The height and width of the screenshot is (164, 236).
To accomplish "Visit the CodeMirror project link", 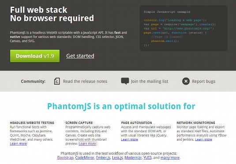I will pos(85,158).
